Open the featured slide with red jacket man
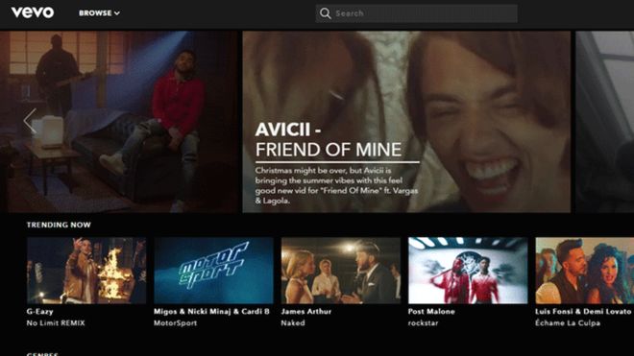The image size is (634, 356). 118,122
